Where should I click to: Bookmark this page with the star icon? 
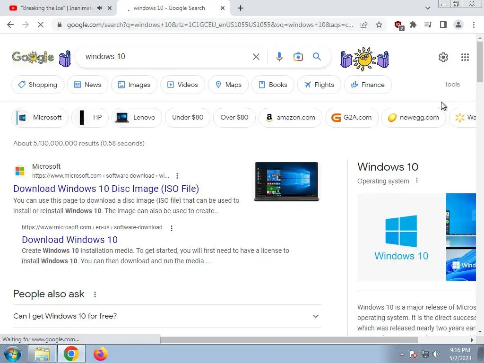379,25
